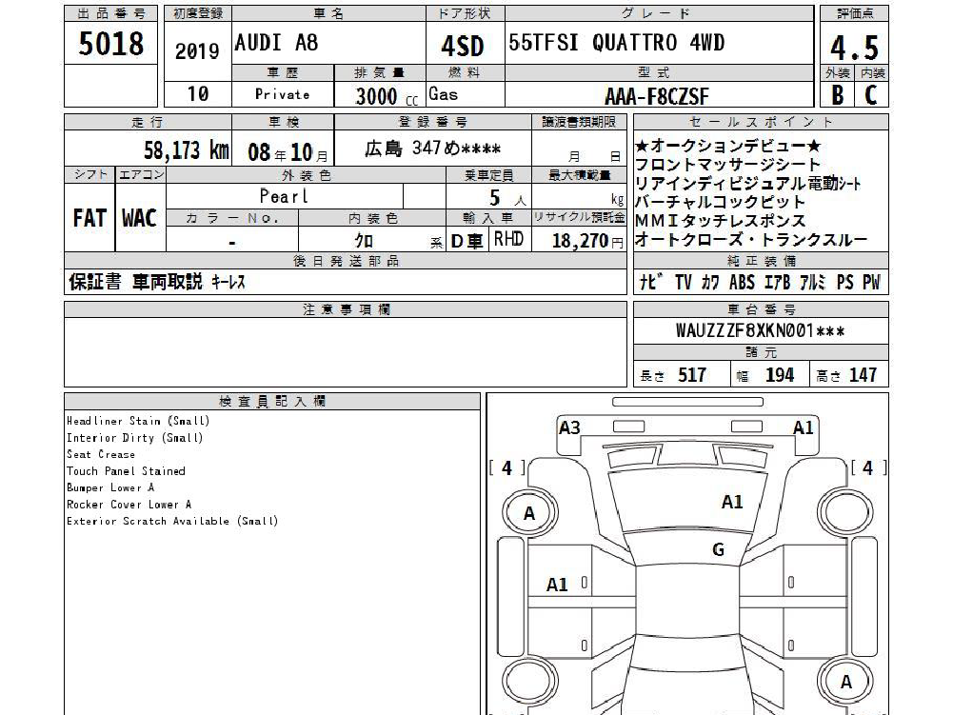Select the RHD steering value

(508, 239)
